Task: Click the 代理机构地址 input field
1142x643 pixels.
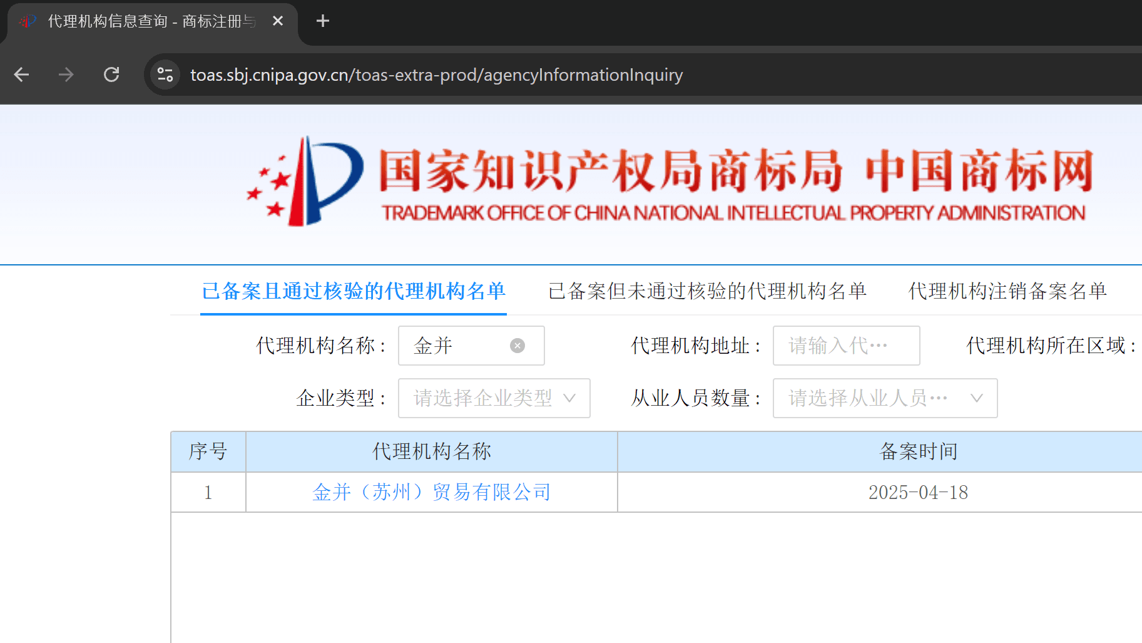Action: tap(846, 346)
